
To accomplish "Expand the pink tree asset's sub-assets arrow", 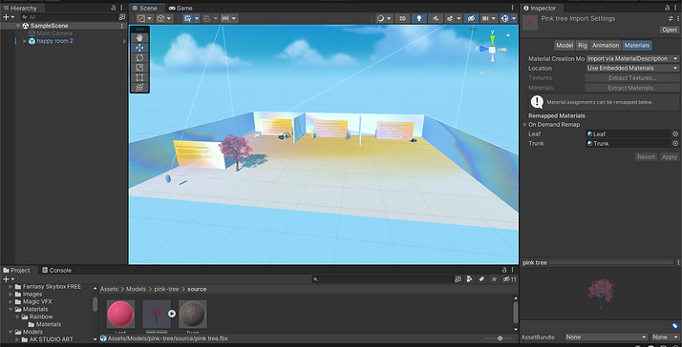I will (172, 313).
